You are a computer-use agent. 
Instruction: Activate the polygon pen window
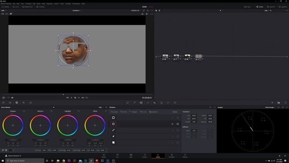[113, 130]
